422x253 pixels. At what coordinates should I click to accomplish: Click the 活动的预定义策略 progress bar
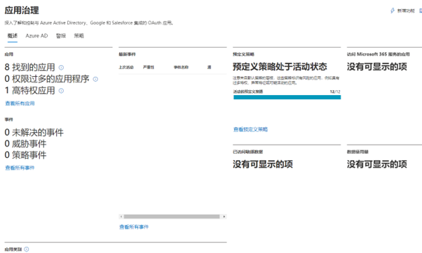(x=287, y=97)
